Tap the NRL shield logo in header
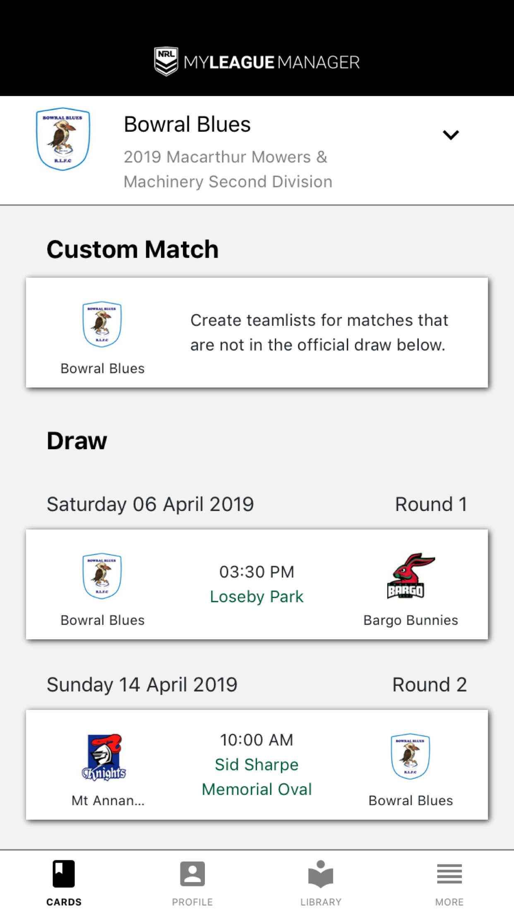Viewport: 514px width, 915px height. [166, 62]
